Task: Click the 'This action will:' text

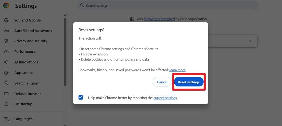Action: pos(90,38)
